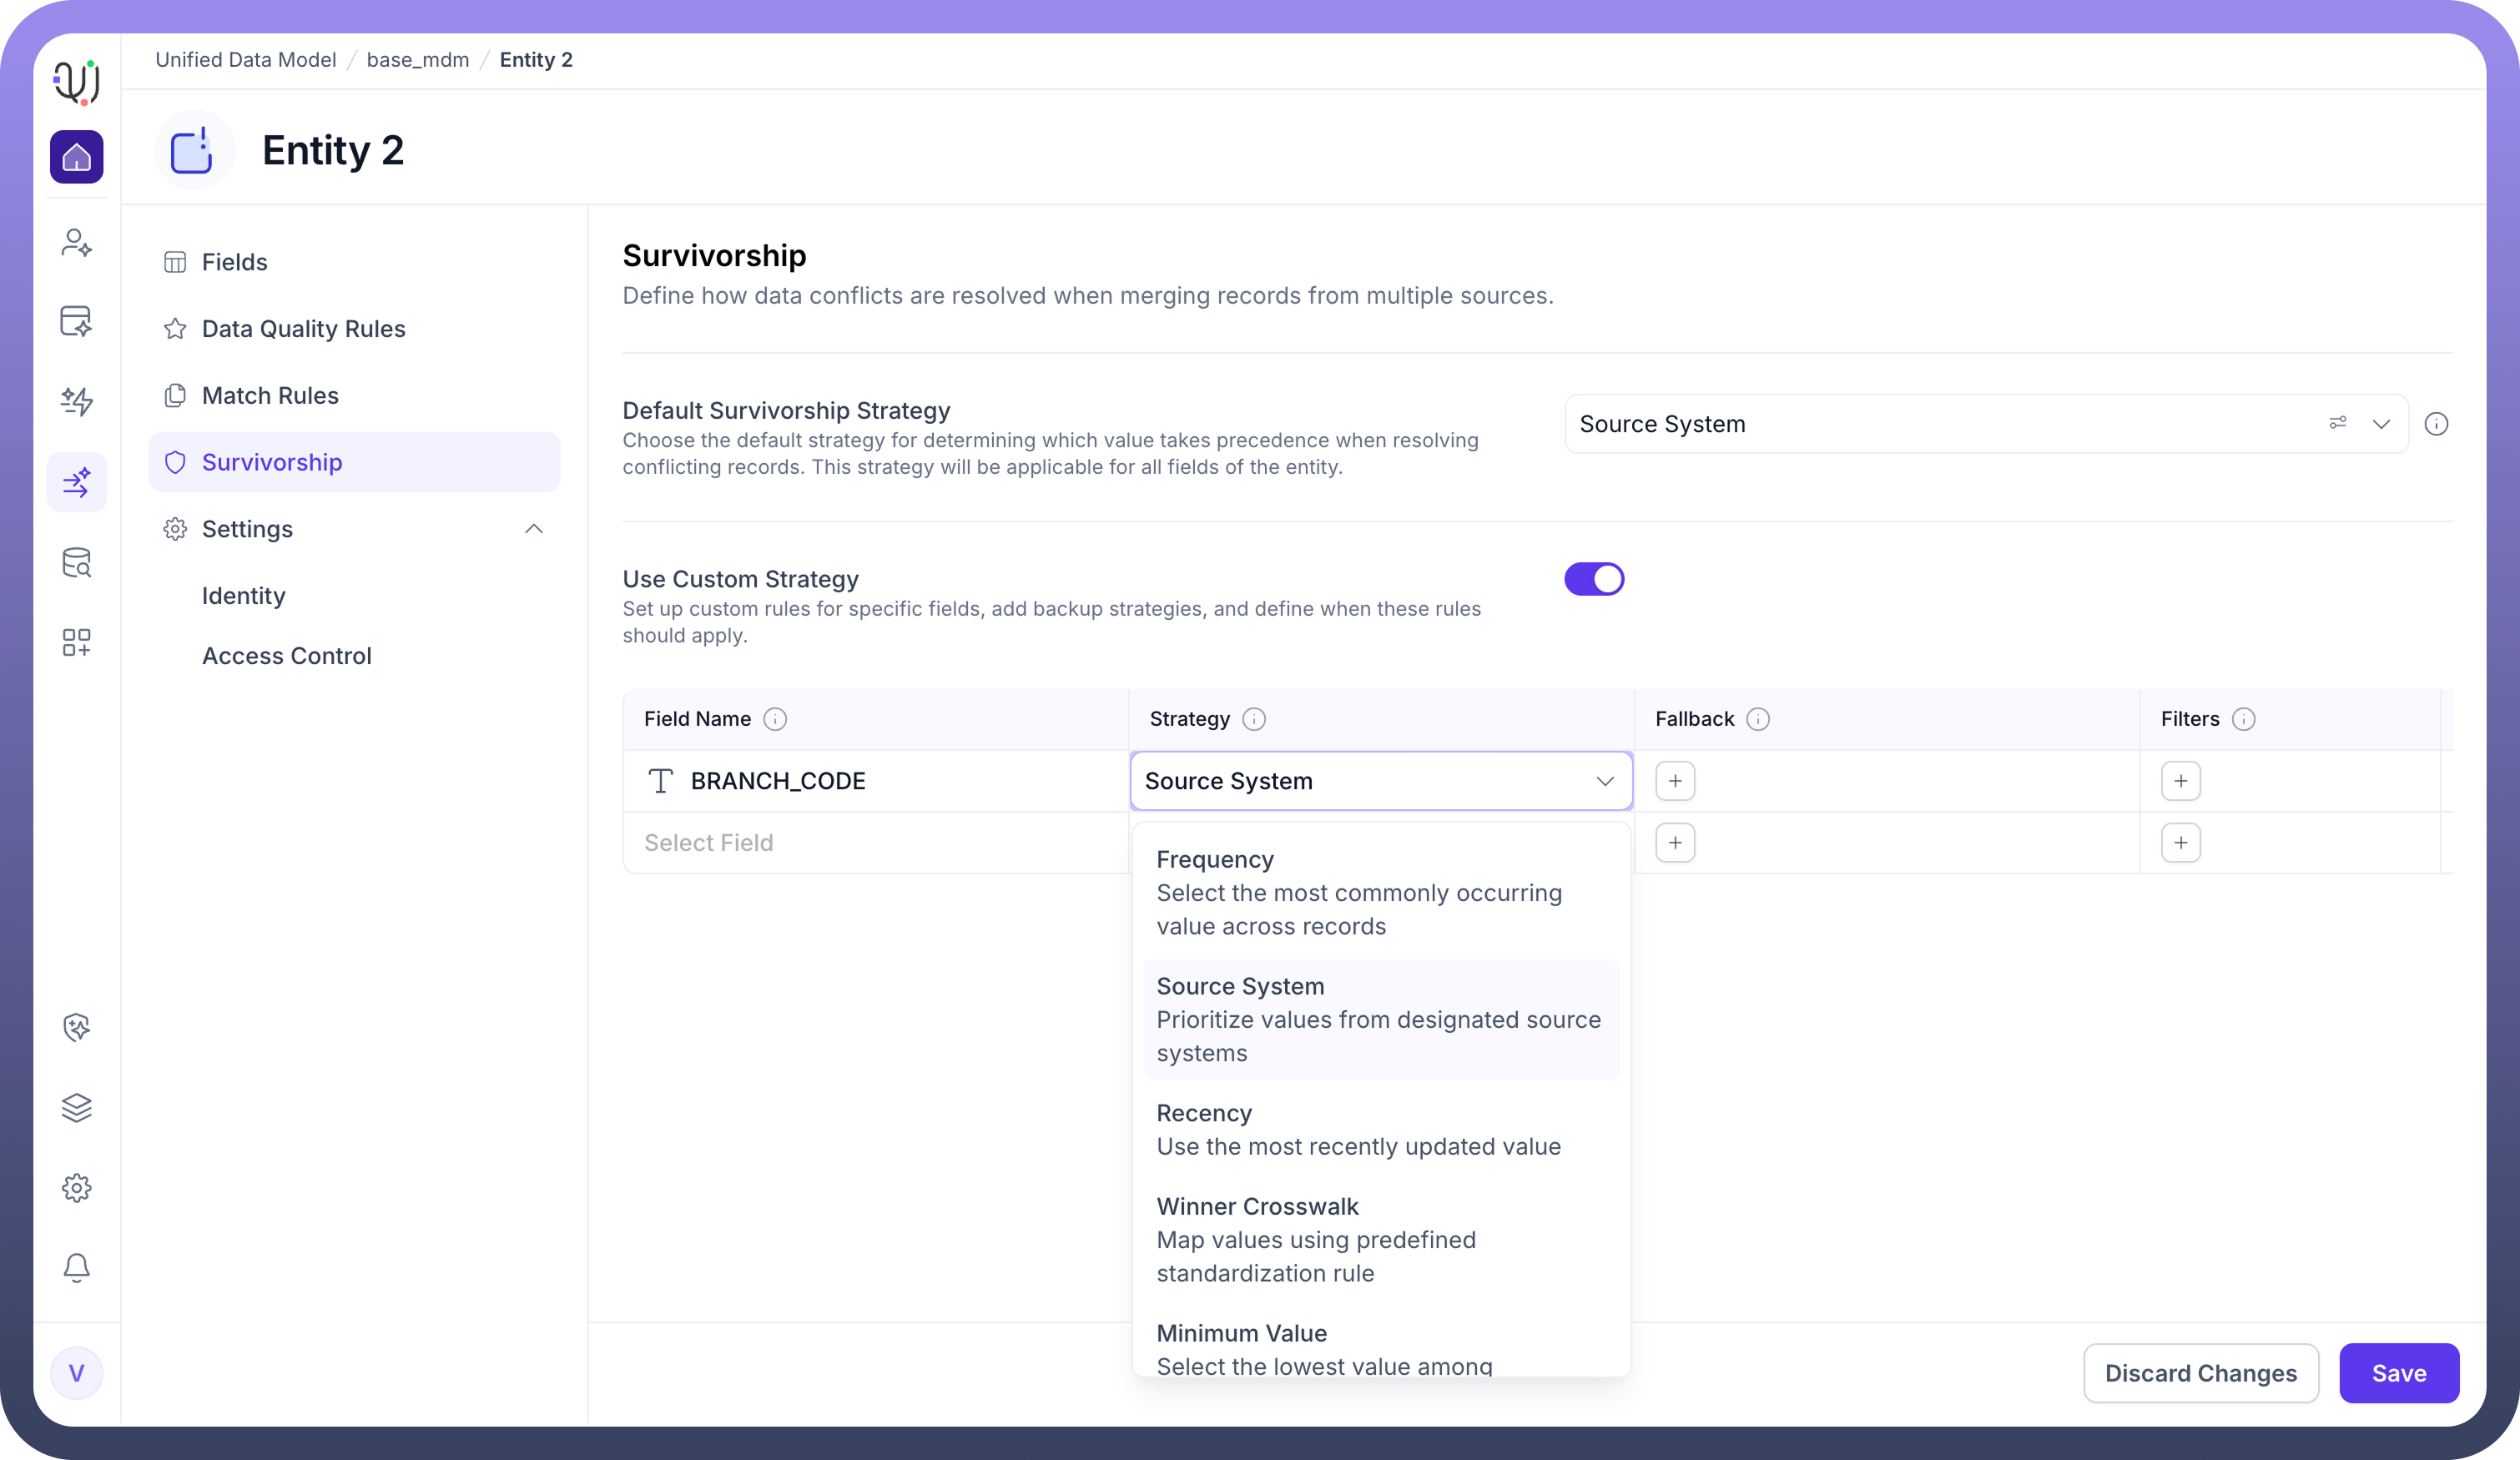Open the layers stack sidebar icon
Image resolution: width=2520 pixels, height=1460 pixels.
(77, 1107)
